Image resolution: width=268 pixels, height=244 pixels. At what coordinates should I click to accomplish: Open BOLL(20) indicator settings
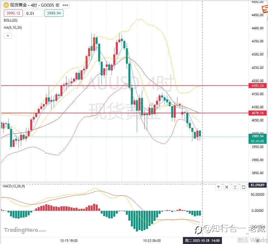click(x=11, y=20)
